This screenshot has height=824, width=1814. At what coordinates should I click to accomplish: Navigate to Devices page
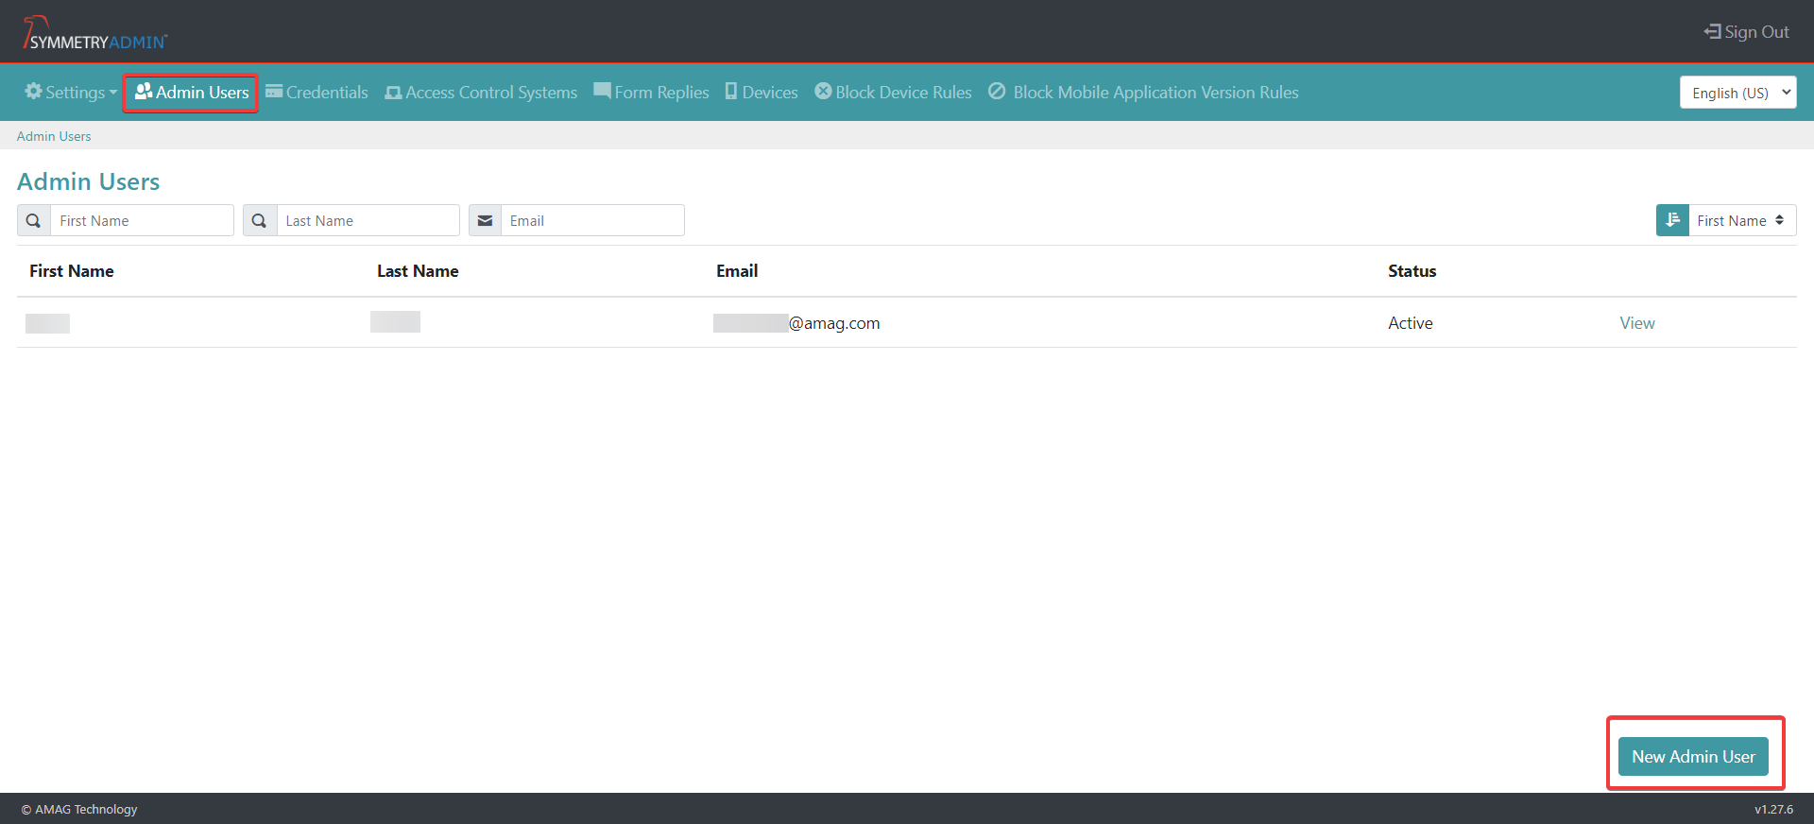[x=762, y=92]
